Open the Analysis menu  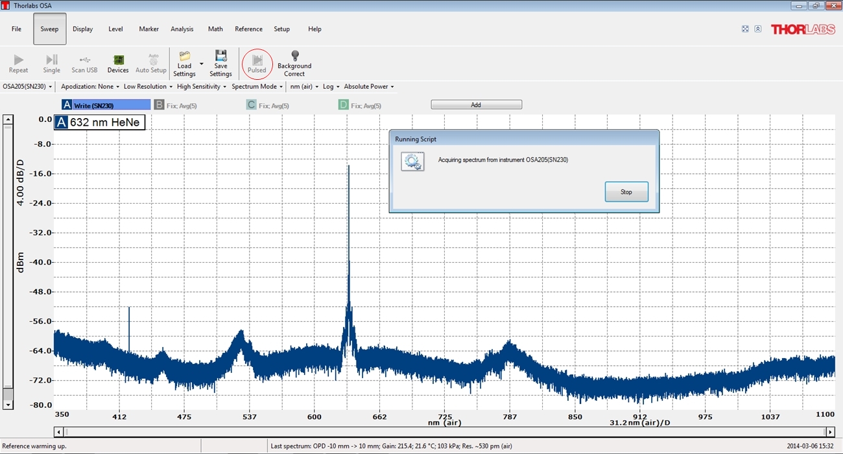[x=182, y=29]
